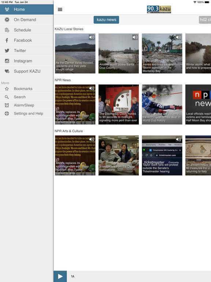
Task: Play the 1A live stream
Action: pos(60,276)
